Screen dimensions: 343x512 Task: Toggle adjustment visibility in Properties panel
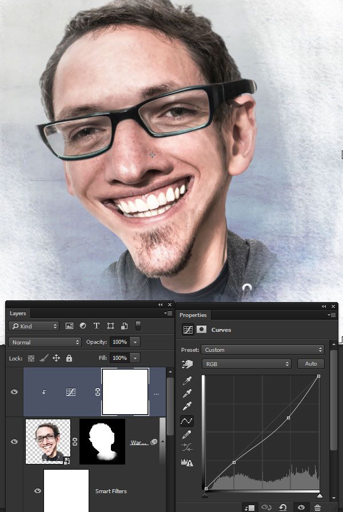point(301,507)
